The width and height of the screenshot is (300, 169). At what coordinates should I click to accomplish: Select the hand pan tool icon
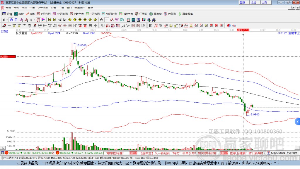102,20
